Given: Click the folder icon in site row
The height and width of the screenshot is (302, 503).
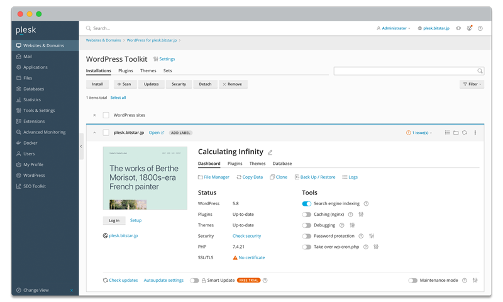Looking at the screenshot, I should point(456,133).
